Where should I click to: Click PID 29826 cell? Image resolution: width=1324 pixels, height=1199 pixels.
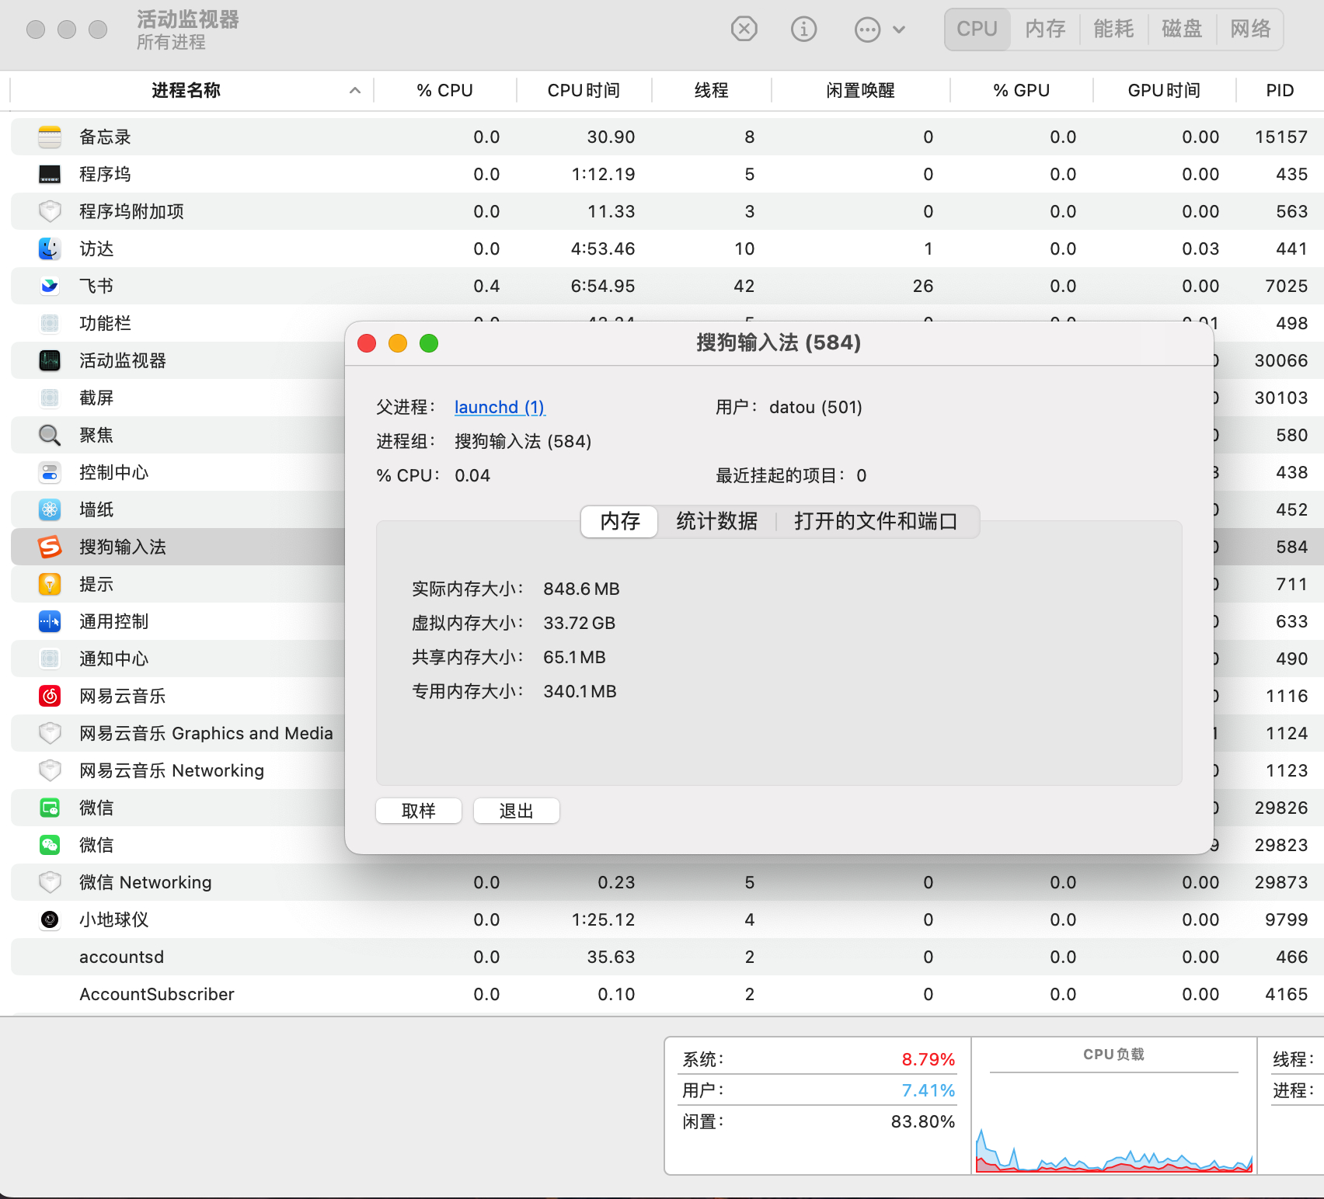[1281, 808]
